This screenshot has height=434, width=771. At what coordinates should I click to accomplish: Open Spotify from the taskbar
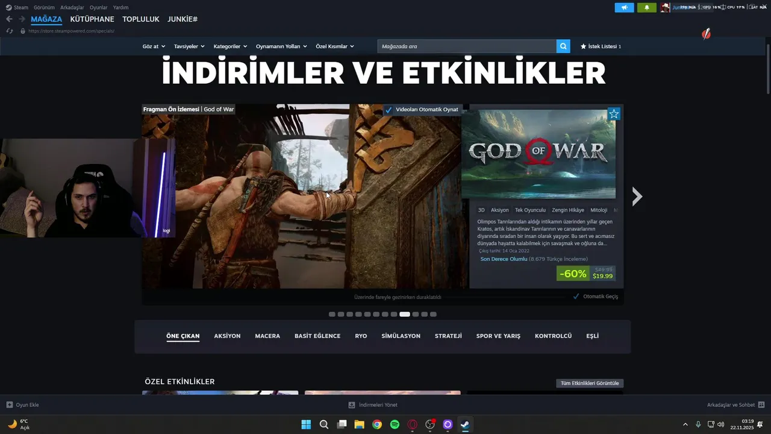(395, 424)
